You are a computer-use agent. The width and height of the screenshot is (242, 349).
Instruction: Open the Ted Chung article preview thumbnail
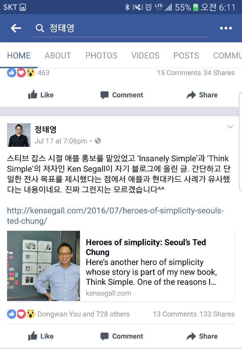coord(43,266)
